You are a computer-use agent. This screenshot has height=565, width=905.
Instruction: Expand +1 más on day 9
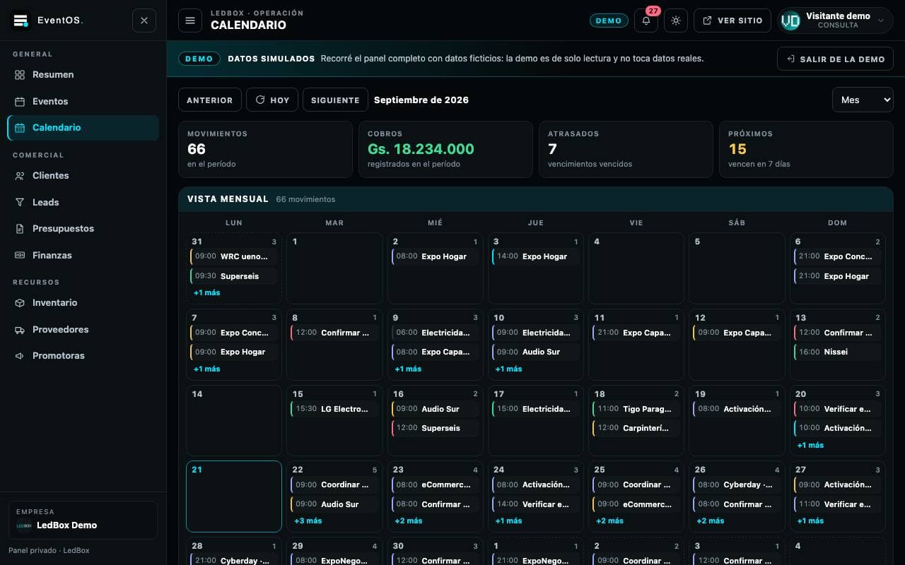coord(408,369)
